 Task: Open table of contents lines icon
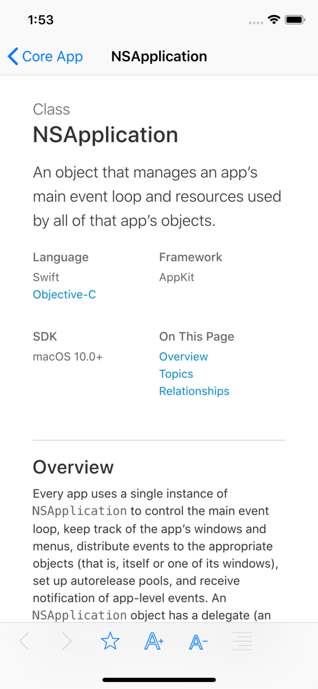(242, 642)
